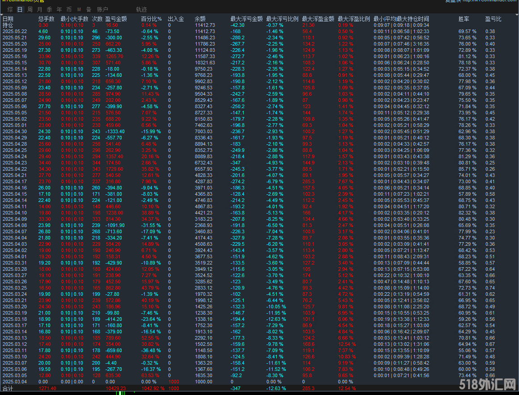Sort by the 日期 column header
This screenshot has width=519, height=395.
pos(8,19)
